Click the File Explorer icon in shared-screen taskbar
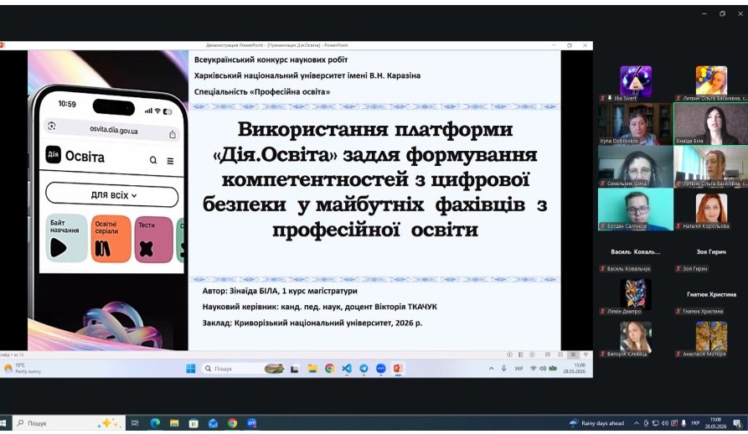 (312, 368)
